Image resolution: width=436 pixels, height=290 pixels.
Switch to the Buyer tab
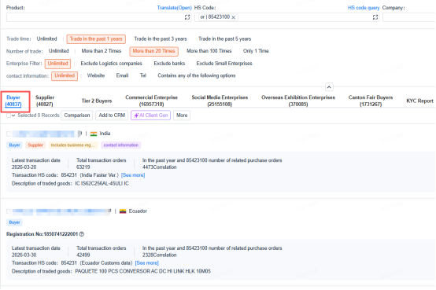pos(13,101)
